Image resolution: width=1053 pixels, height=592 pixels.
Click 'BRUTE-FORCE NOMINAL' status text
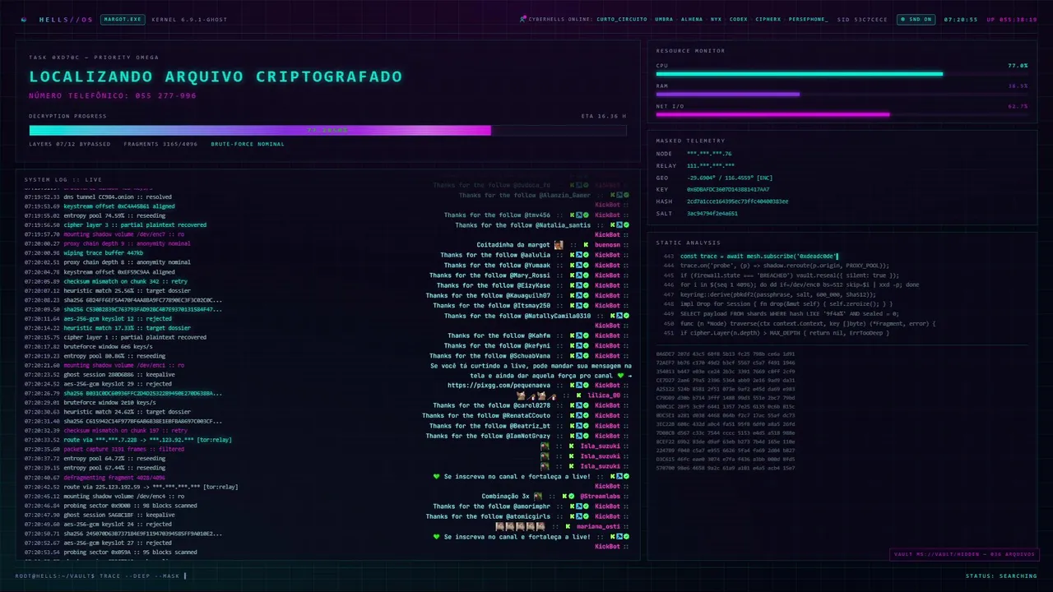(248, 144)
